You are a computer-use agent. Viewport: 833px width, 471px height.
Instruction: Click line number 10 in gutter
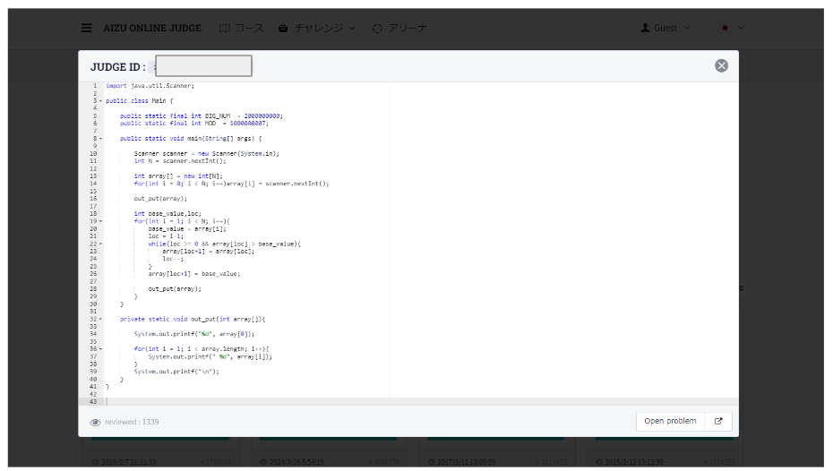coord(93,153)
